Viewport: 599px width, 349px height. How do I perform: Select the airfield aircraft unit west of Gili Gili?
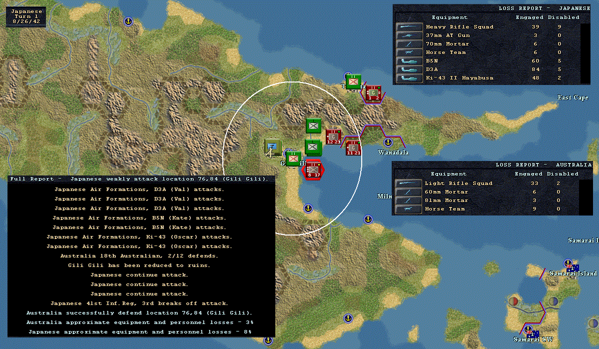point(272,147)
